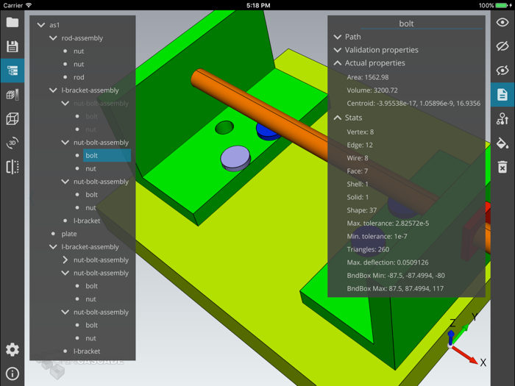Open the paint bucket color icon
The width and height of the screenshot is (515, 386).
(x=502, y=143)
